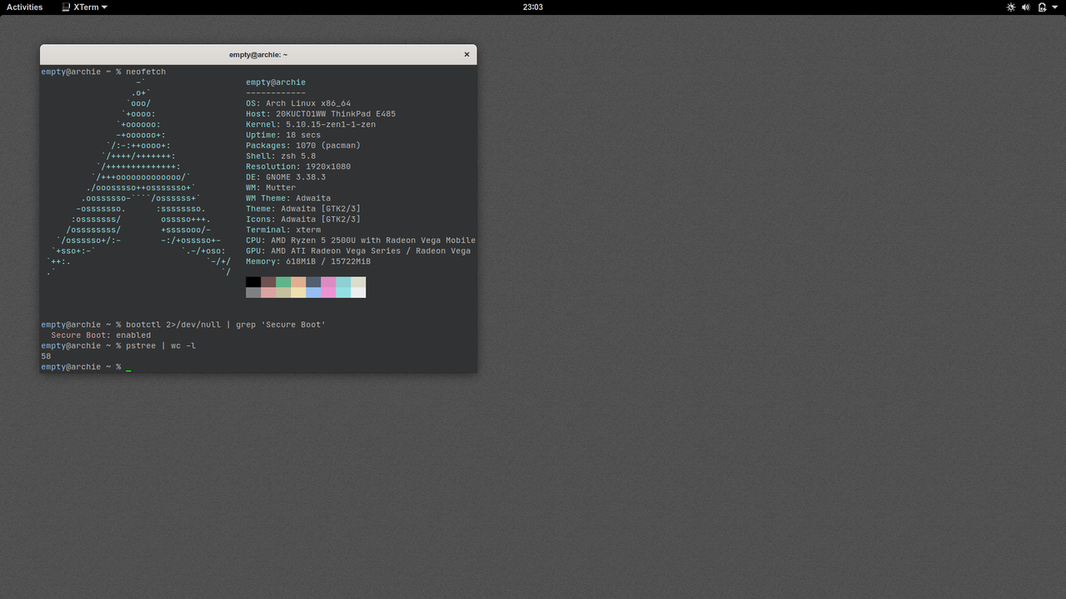The image size is (1066, 599).
Task: Click the 'OS: Arch Linux x86_64' line
Action: 298,103
